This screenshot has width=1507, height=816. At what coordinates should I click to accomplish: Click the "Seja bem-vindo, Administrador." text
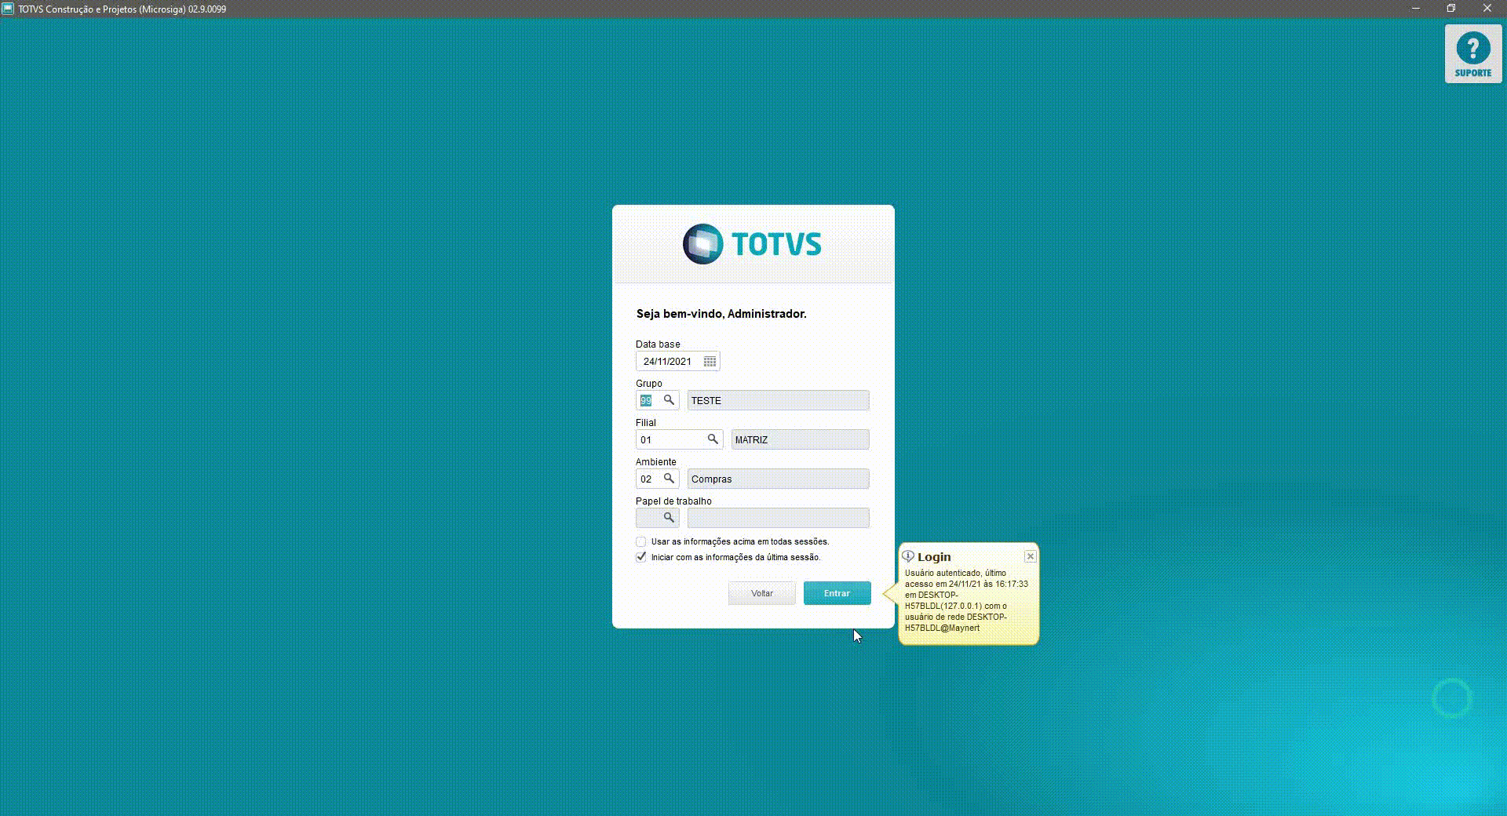pos(721,314)
